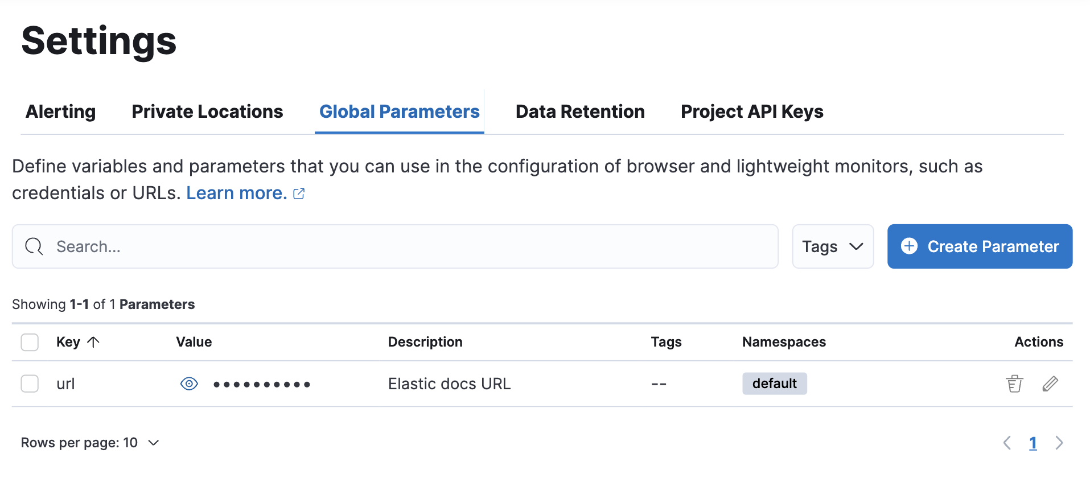Open the Tags filter dropdown
The image size is (1090, 486).
(832, 246)
